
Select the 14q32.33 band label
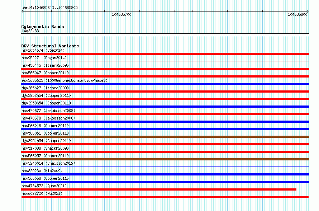tap(30, 31)
